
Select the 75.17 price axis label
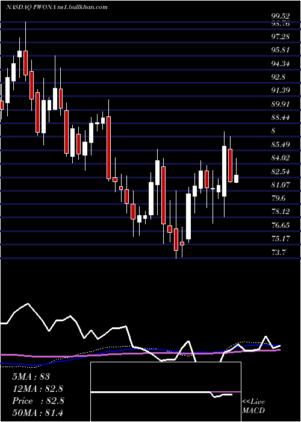pos(280,239)
